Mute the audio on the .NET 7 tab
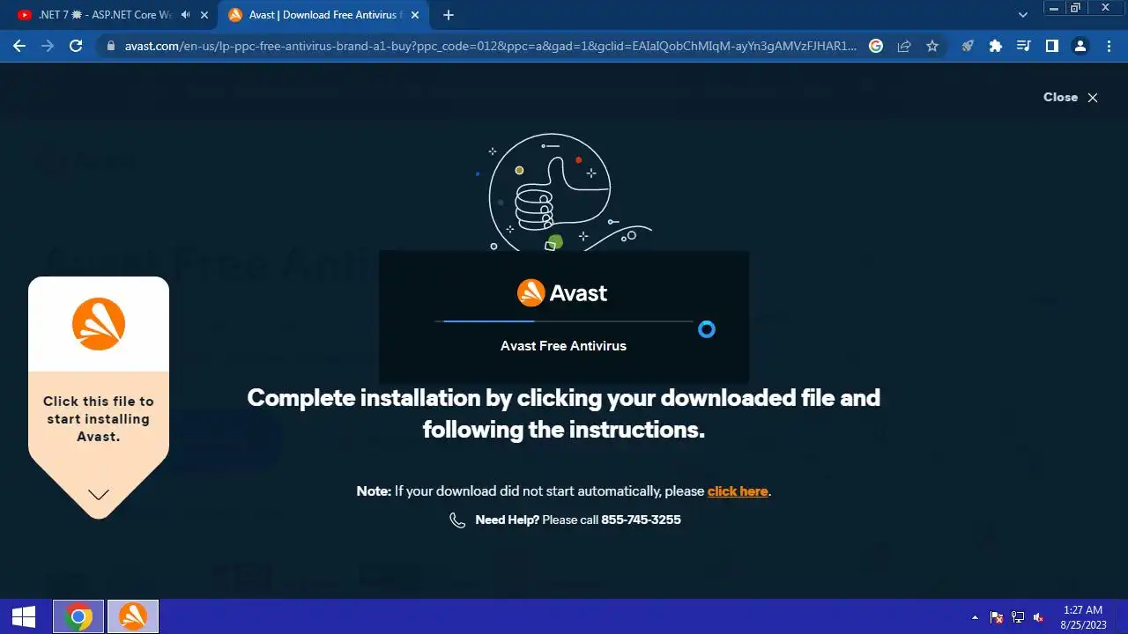Image resolution: width=1128 pixels, height=634 pixels. coord(185,15)
